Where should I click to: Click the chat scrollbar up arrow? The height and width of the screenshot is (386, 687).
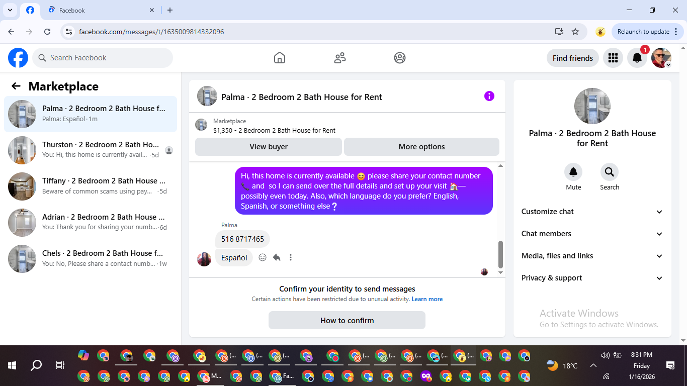click(500, 166)
